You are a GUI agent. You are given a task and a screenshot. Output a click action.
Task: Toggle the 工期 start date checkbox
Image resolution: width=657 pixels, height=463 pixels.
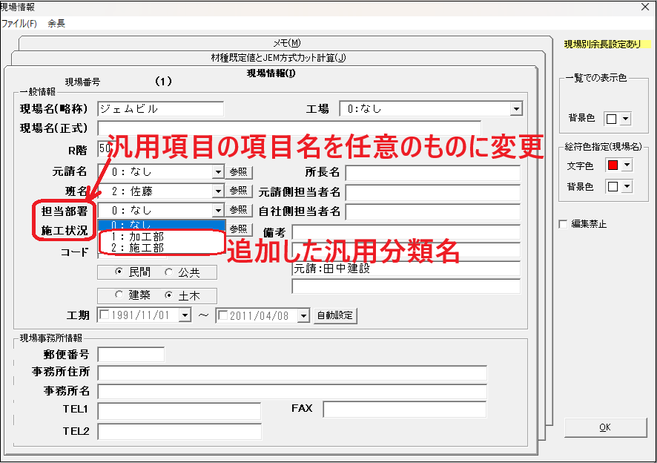pos(105,316)
